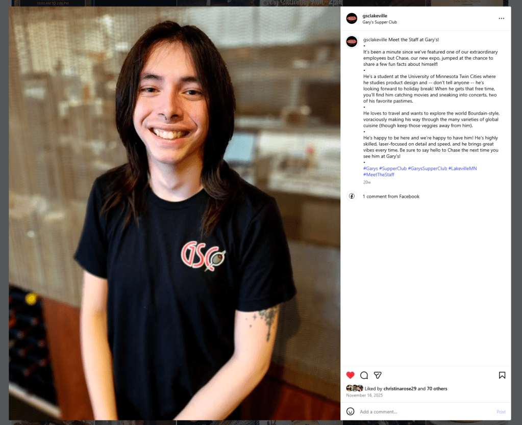Open the #Garys hashtag

click(x=370, y=168)
